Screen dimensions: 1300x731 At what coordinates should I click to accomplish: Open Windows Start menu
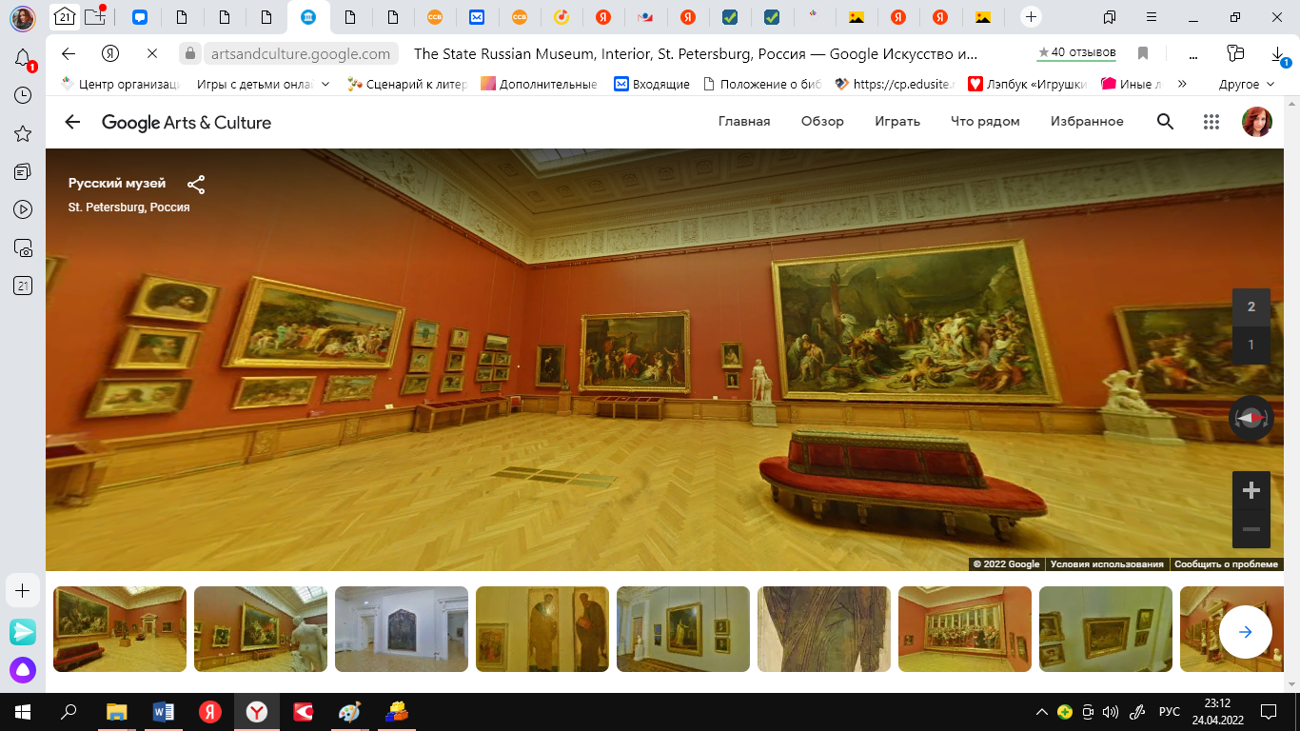[23, 712]
